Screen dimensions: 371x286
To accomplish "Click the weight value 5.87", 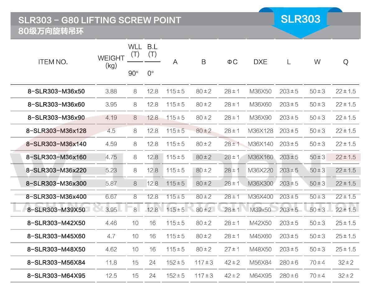I will pos(111,183).
